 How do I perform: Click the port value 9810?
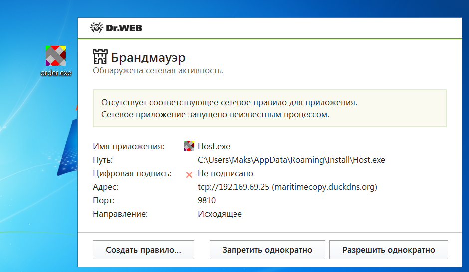207,200
